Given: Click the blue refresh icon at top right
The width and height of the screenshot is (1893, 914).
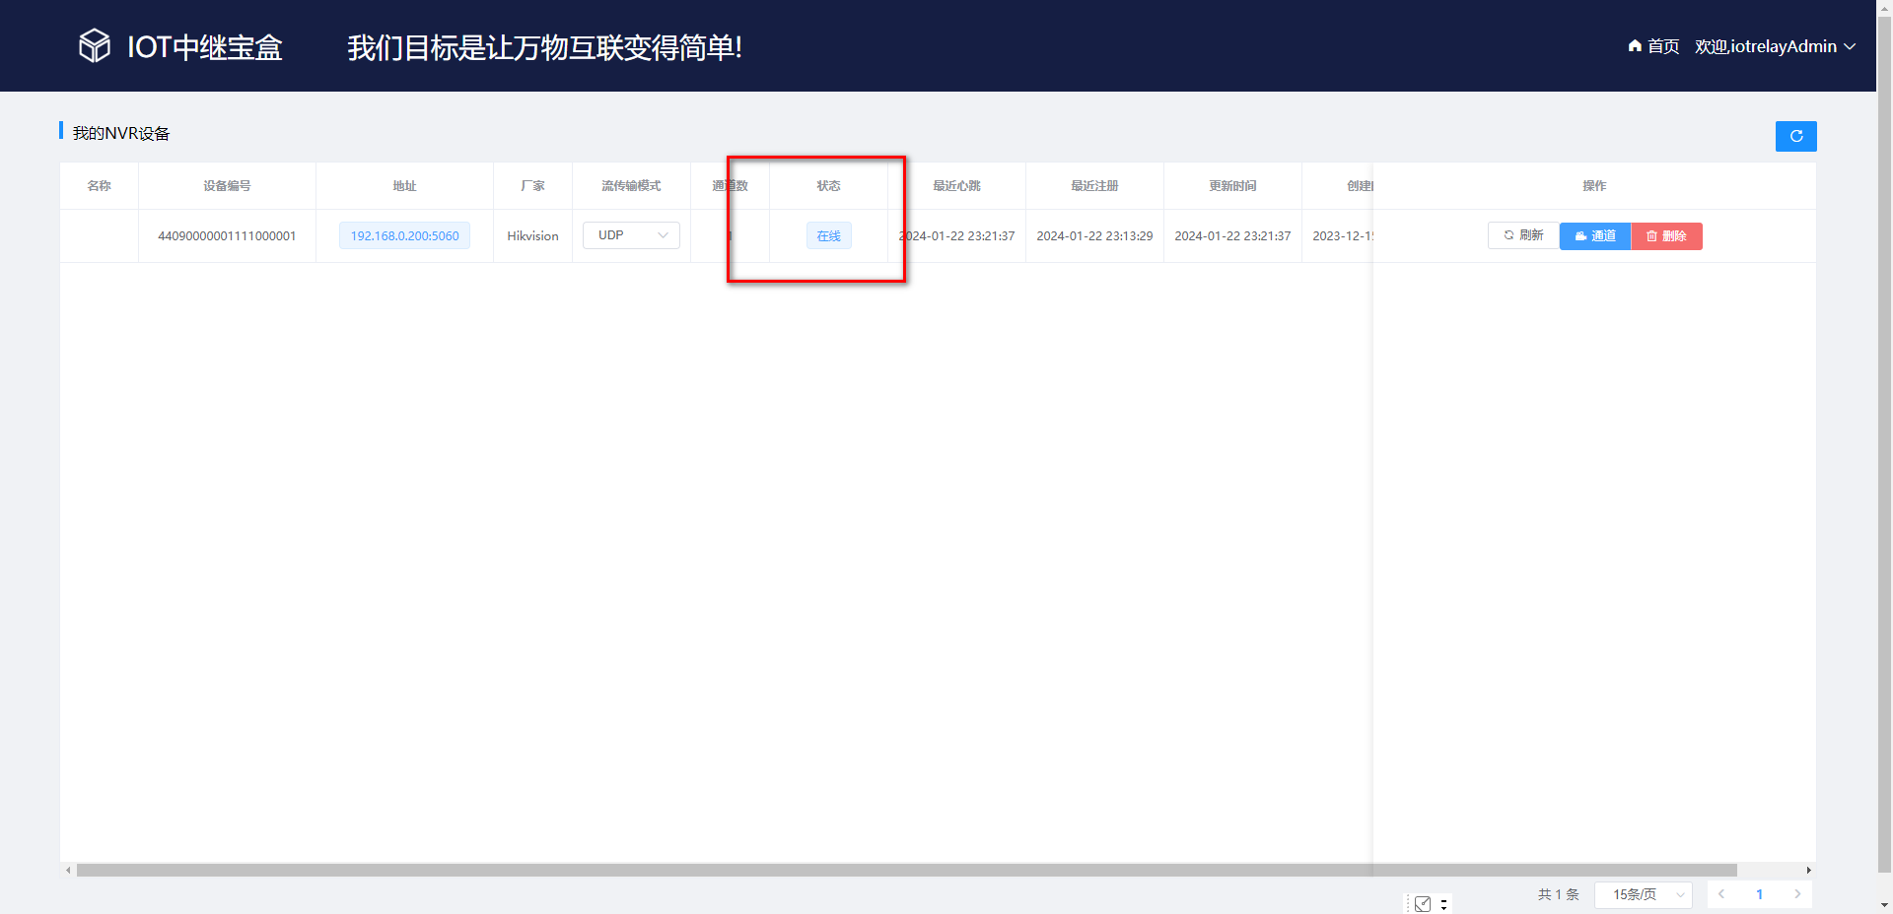Looking at the screenshot, I should tap(1795, 136).
